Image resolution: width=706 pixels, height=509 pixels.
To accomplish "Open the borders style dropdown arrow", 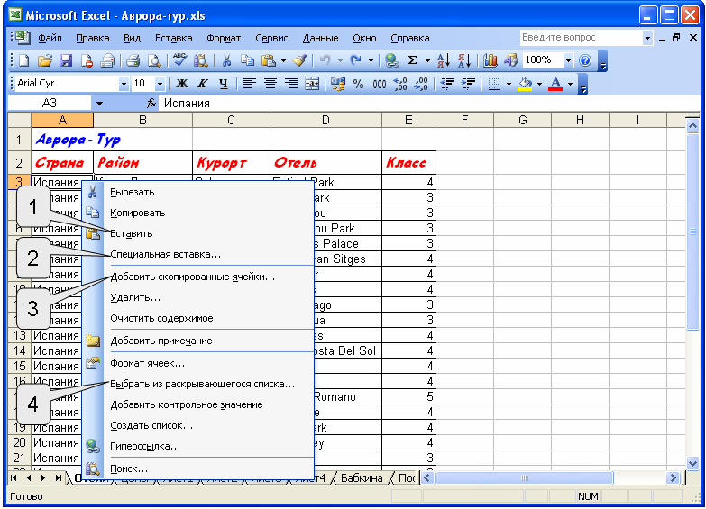I will [509, 84].
